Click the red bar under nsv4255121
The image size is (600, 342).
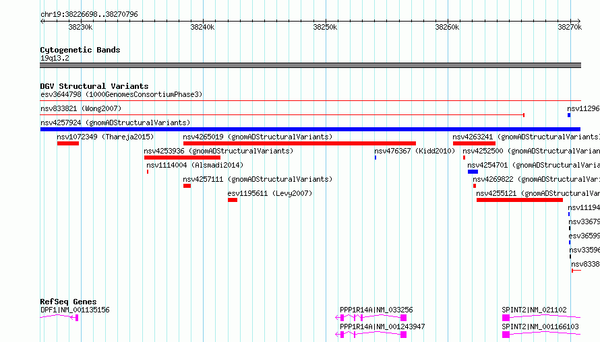pos(520,200)
